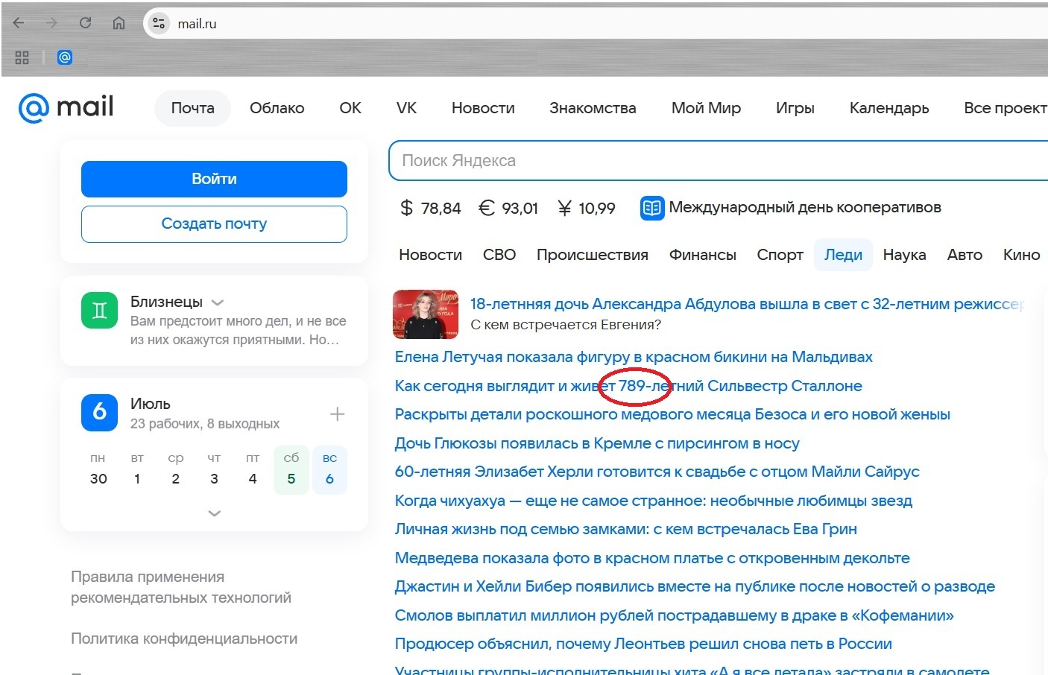Open Ева Грин personal life link

(x=626, y=529)
